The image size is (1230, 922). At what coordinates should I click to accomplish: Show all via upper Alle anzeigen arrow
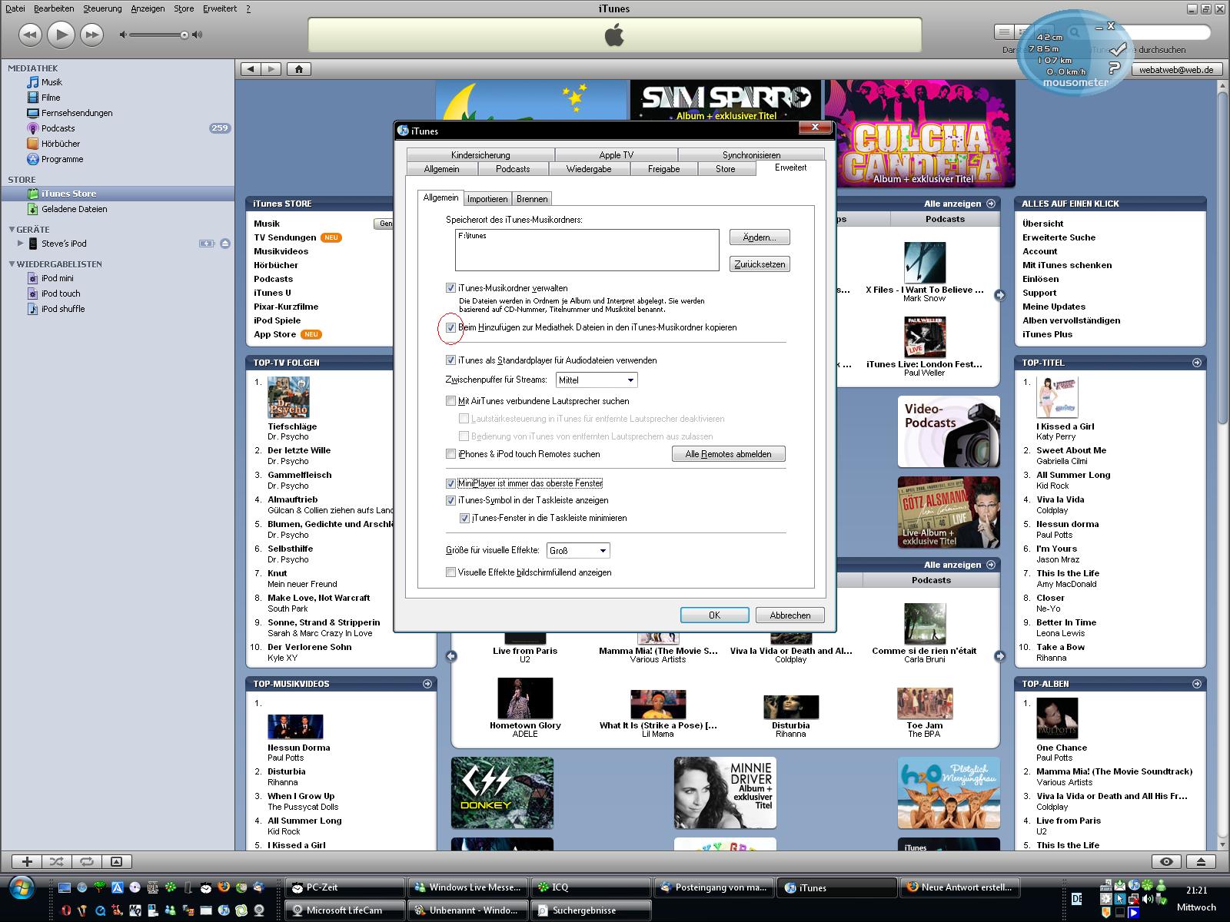(x=991, y=204)
